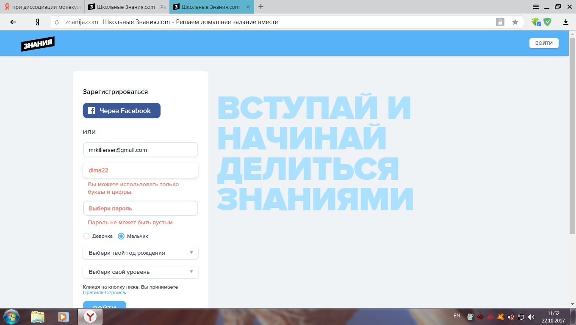Open the Выбери свой уровень dropdown
Screen dimensions: 576x325
point(140,272)
